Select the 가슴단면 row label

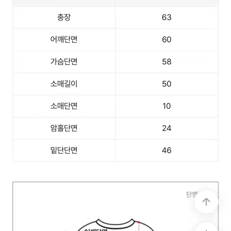point(64,62)
